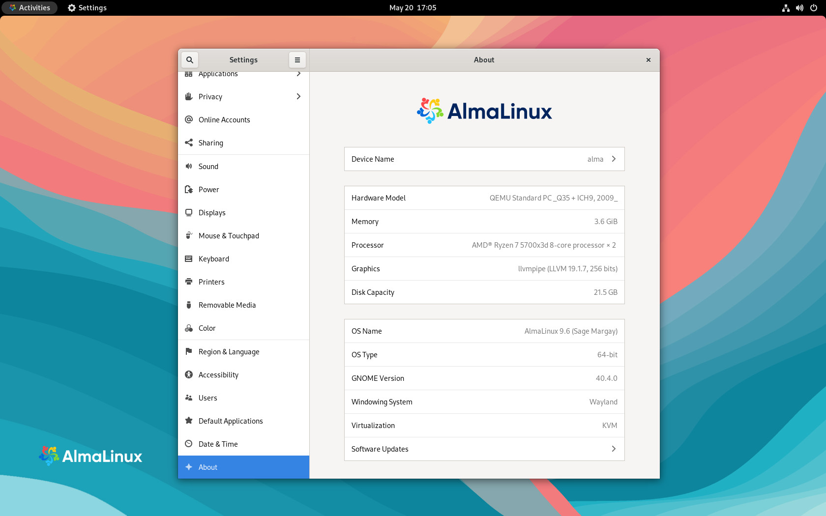Screen dimensions: 826x516
Task: Expand the Applications submenu chevron
Action: point(298,74)
